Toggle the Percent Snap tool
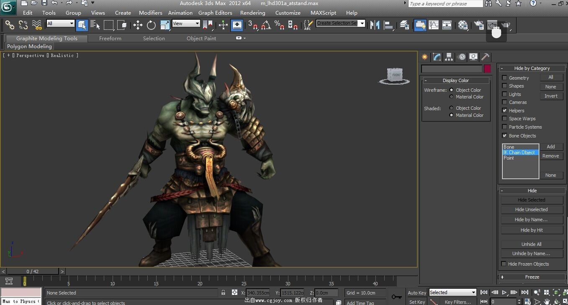This screenshot has height=305, width=568. (x=279, y=25)
